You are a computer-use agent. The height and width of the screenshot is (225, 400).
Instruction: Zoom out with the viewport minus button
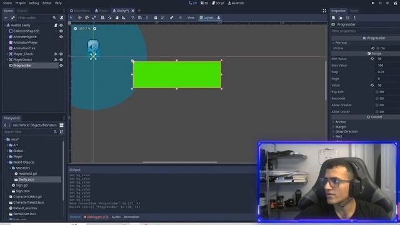tap(76, 29)
